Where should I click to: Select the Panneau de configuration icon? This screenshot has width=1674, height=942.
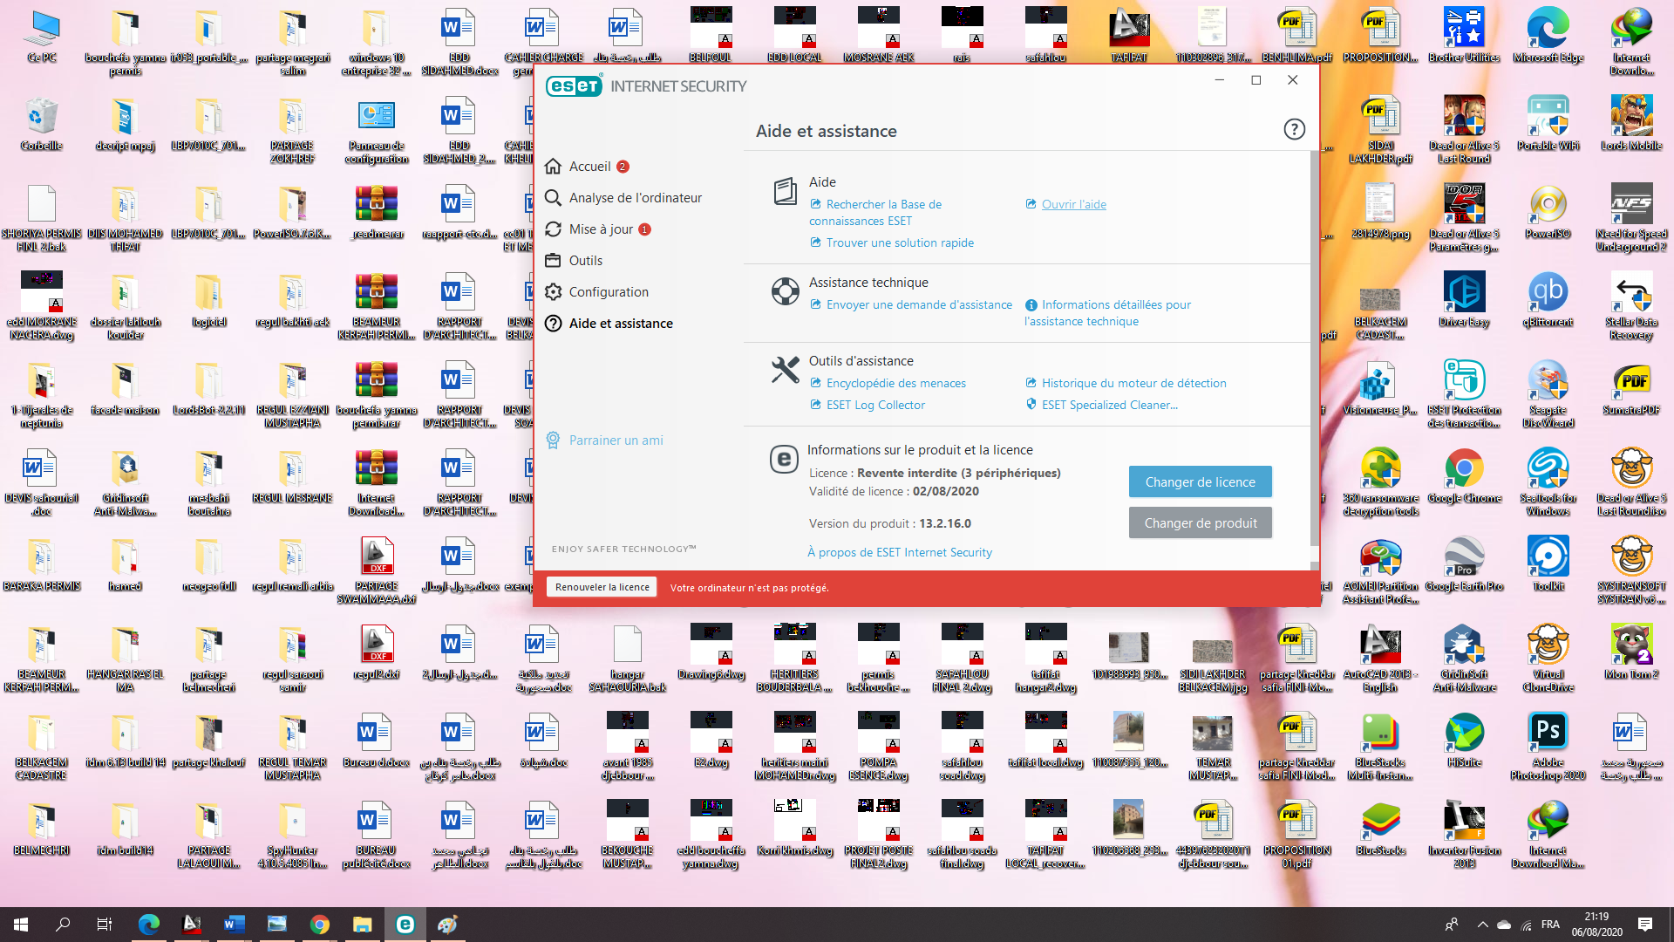(x=377, y=131)
